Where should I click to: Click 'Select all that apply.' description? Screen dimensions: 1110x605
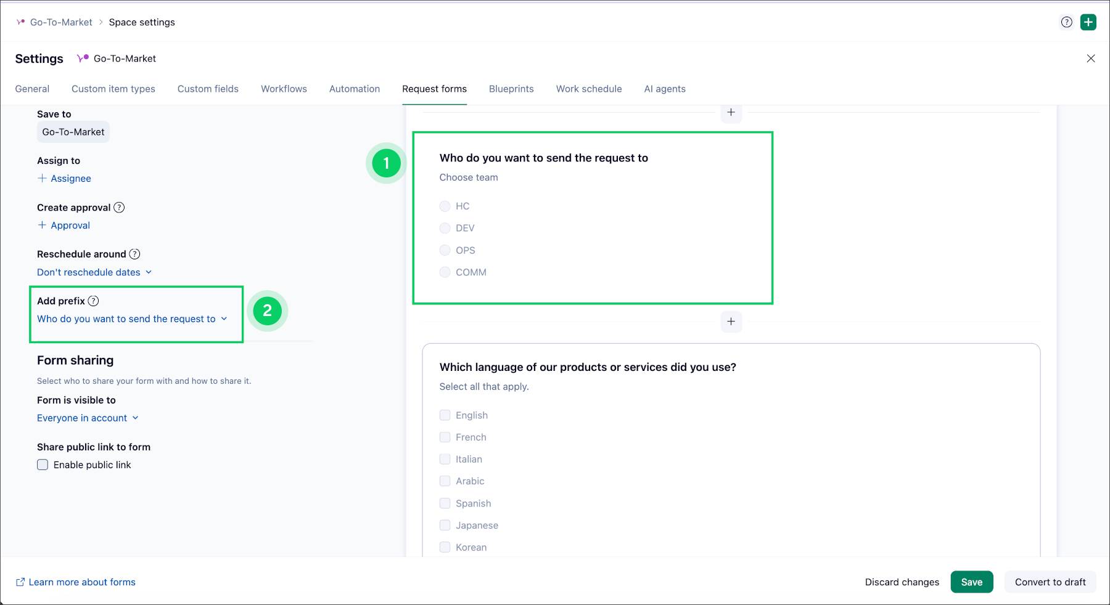[484, 386]
